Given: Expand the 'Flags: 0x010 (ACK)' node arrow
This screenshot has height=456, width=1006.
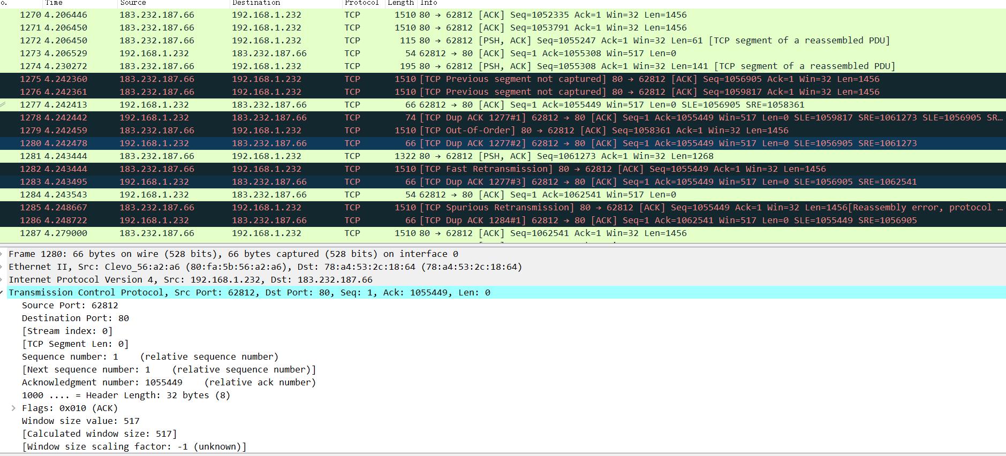Looking at the screenshot, I should pos(13,408).
